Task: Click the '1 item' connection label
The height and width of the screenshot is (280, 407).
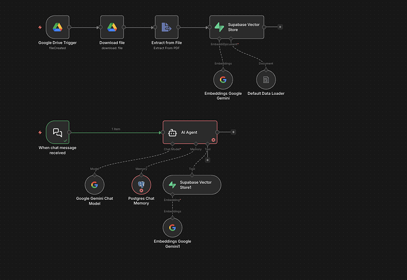Action: point(116,129)
